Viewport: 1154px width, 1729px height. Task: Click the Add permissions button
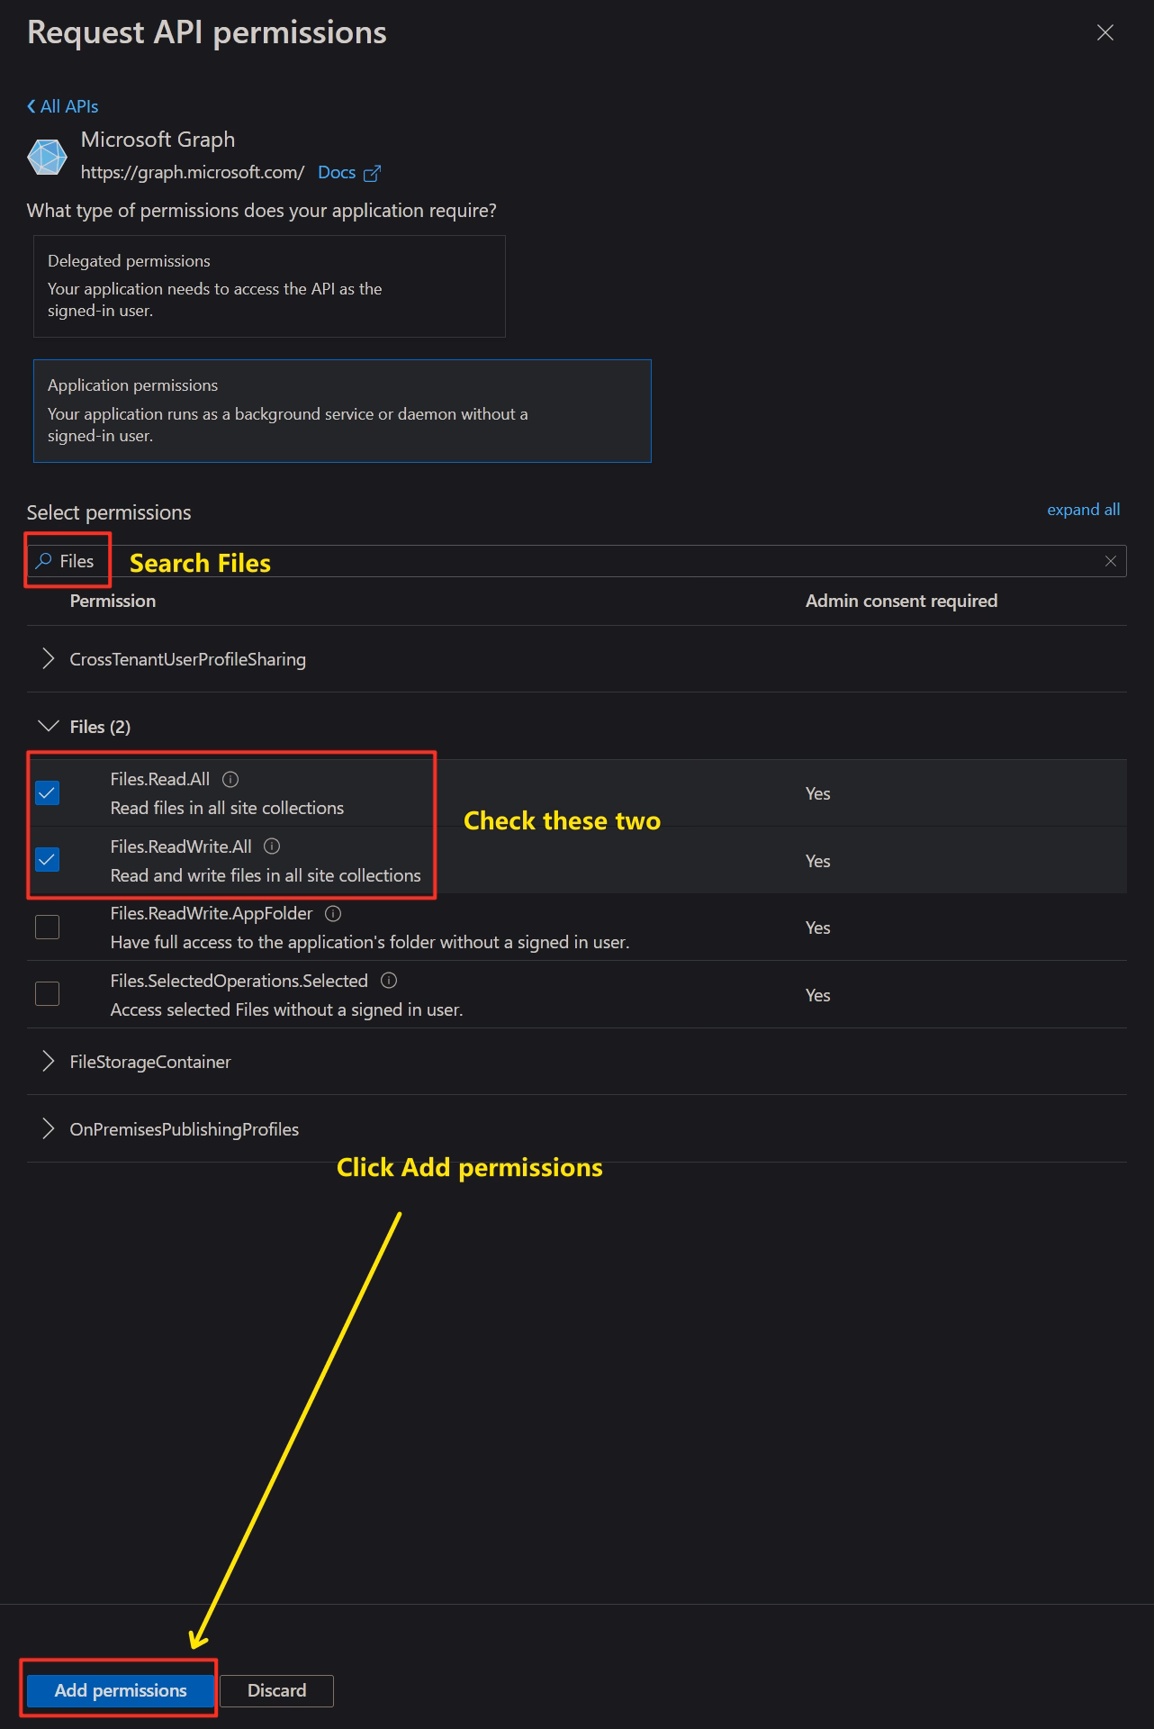tap(121, 1690)
